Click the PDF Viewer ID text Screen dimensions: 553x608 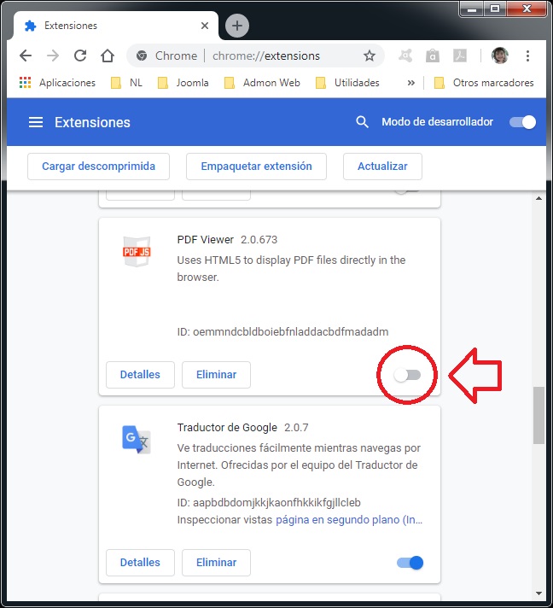282,332
